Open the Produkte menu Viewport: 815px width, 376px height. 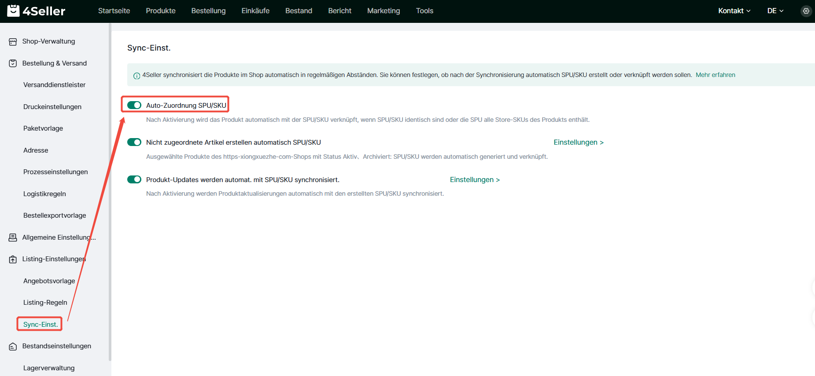coord(161,11)
